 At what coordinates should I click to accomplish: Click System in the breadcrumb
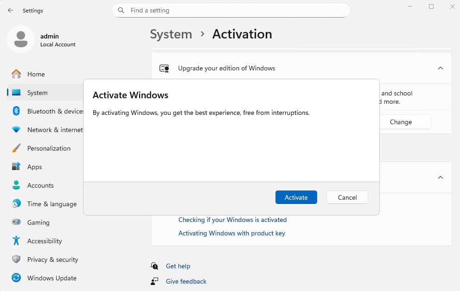pos(171,34)
